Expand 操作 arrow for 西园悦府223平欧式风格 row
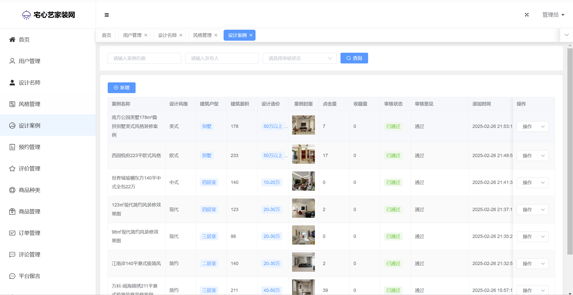This screenshot has height=295, width=573. [x=543, y=156]
